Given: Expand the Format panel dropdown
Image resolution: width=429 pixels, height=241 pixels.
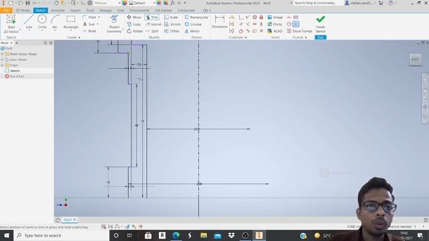Looking at the screenshot, I should pyautogui.click(x=300, y=37).
